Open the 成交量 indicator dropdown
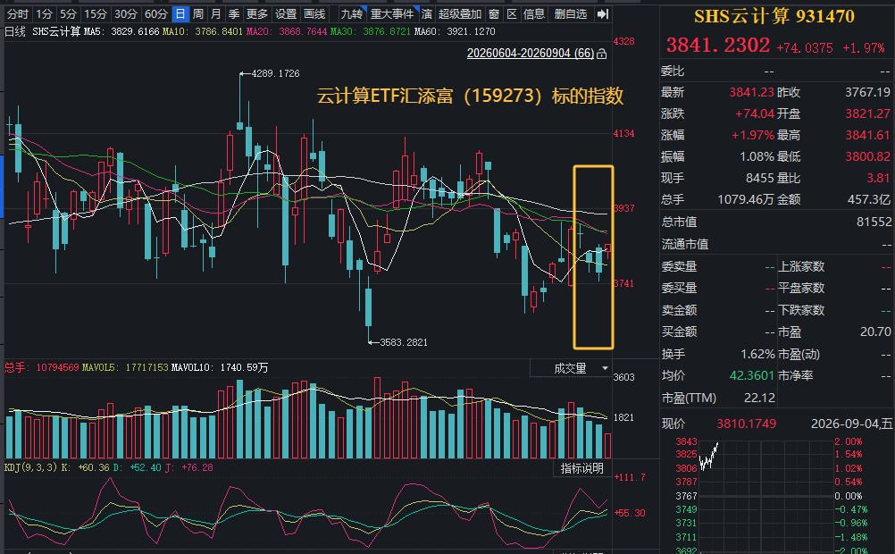This screenshot has width=895, height=554. 571,368
